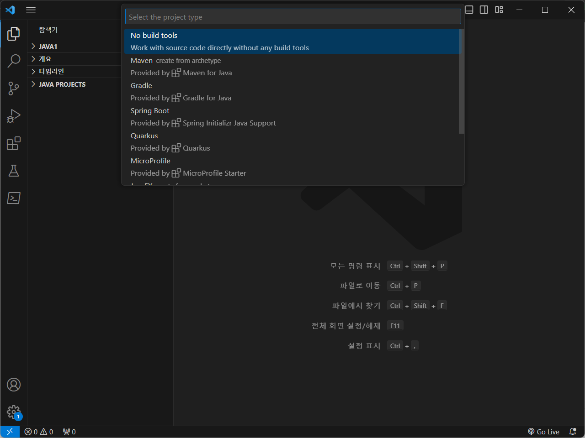The width and height of the screenshot is (585, 438).
Task: Open errors and warnings count in status bar
Action: pos(39,432)
